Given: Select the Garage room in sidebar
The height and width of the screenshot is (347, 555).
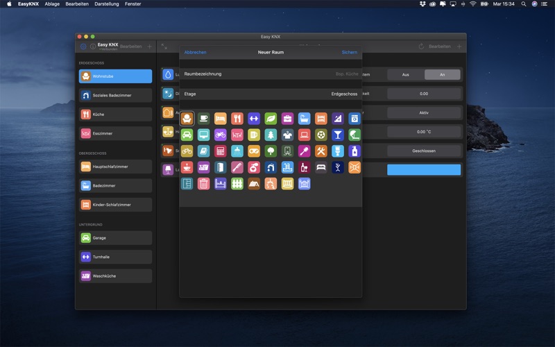Looking at the screenshot, I should 115,238.
